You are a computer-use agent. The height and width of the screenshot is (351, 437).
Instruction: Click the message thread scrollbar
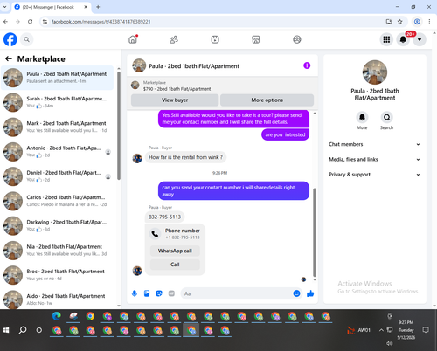click(x=315, y=232)
